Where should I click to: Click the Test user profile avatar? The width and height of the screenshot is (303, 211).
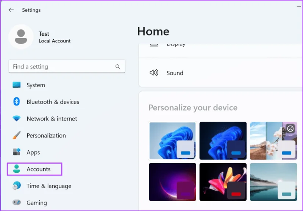(21, 36)
